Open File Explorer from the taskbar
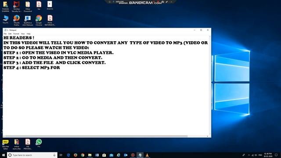Image resolution: width=281 pixels, height=158 pixels. tap(90, 155)
